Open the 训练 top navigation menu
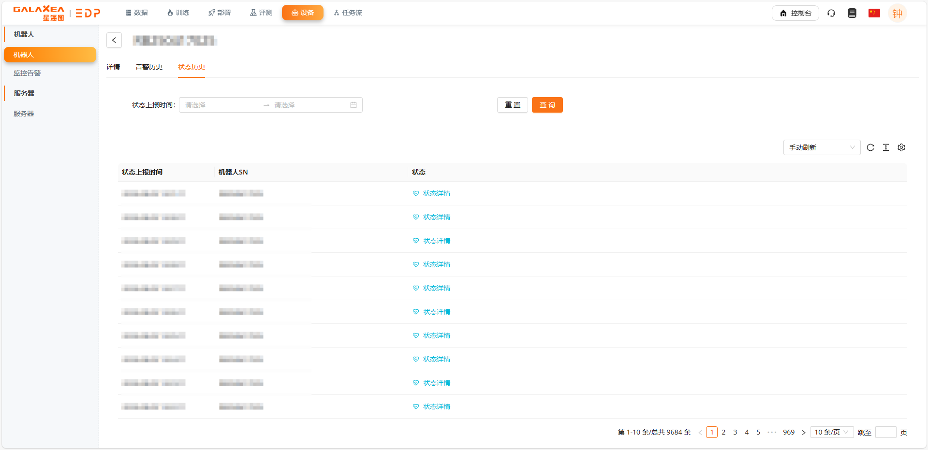928x450 pixels. click(x=178, y=13)
